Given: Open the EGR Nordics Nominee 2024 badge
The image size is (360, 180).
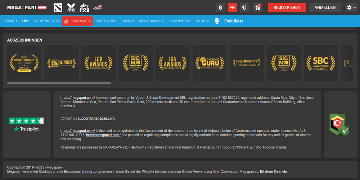Looking at the screenshot, I should click(247, 63).
